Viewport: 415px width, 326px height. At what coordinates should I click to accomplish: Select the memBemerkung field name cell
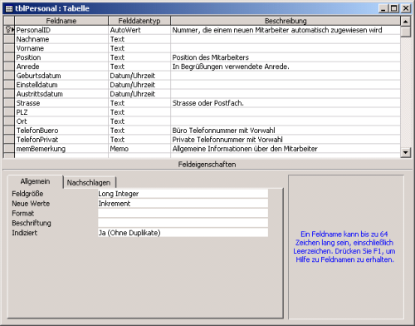coord(61,149)
